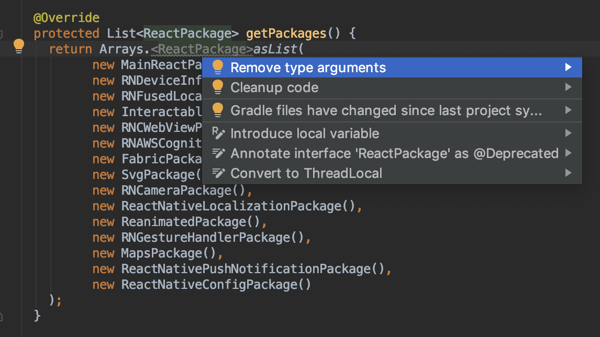Screen dimensions: 600x337
Task: Select Convert to ThreadLocal option
Action: tap(306, 173)
